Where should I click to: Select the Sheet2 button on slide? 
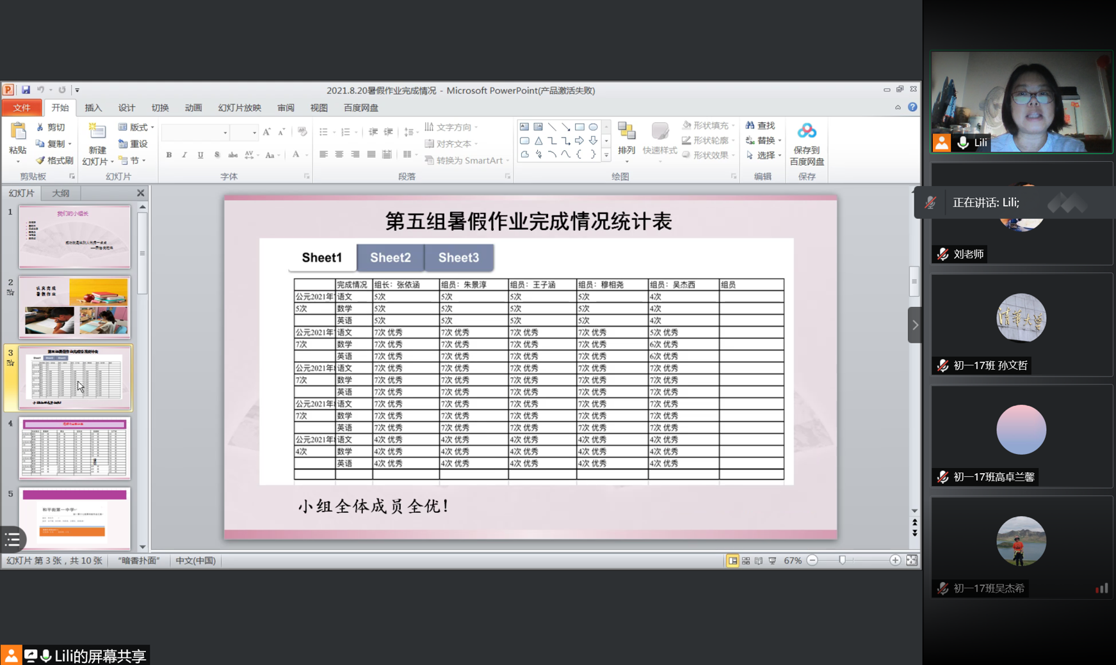coord(390,258)
